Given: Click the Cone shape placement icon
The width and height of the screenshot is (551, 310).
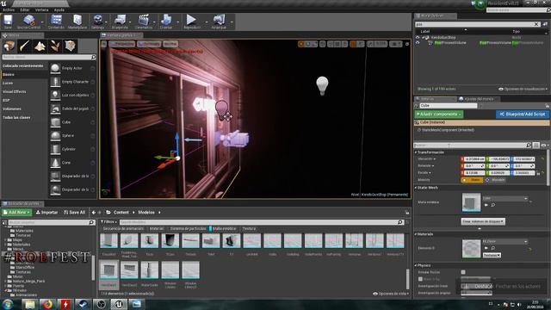Looking at the screenshot, I should point(55,163).
